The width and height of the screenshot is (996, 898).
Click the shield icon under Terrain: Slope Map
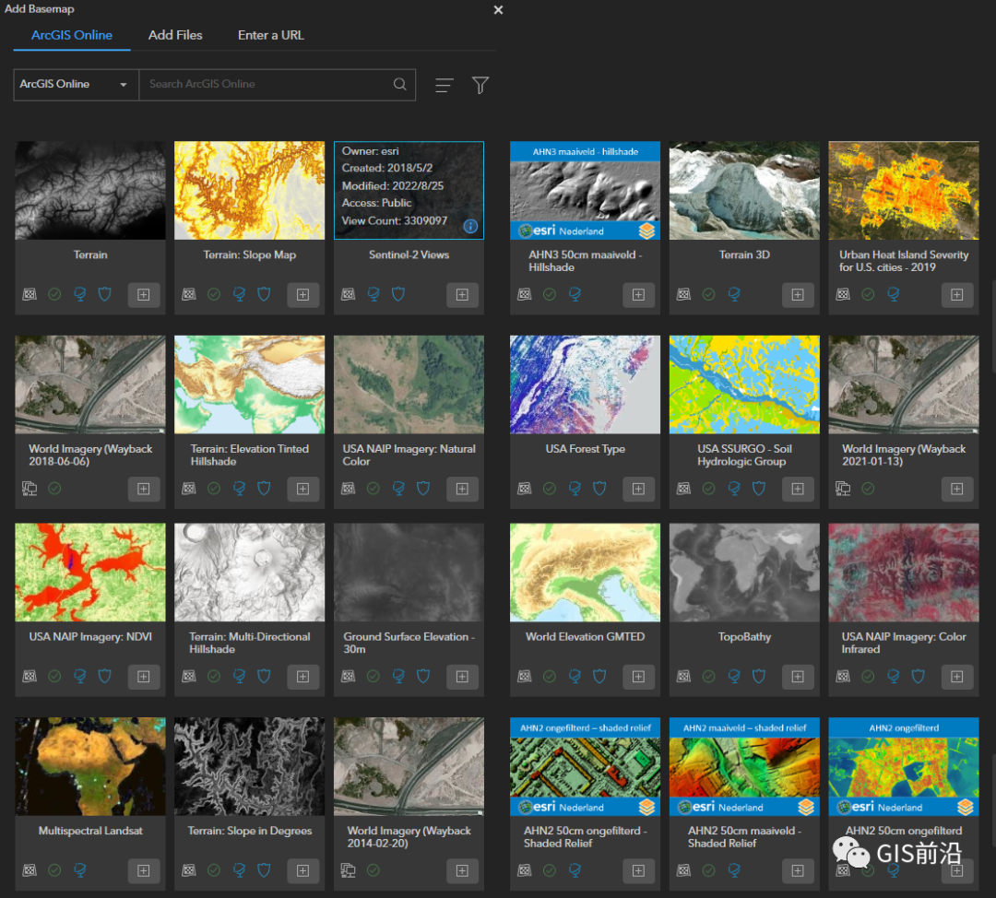tap(265, 294)
